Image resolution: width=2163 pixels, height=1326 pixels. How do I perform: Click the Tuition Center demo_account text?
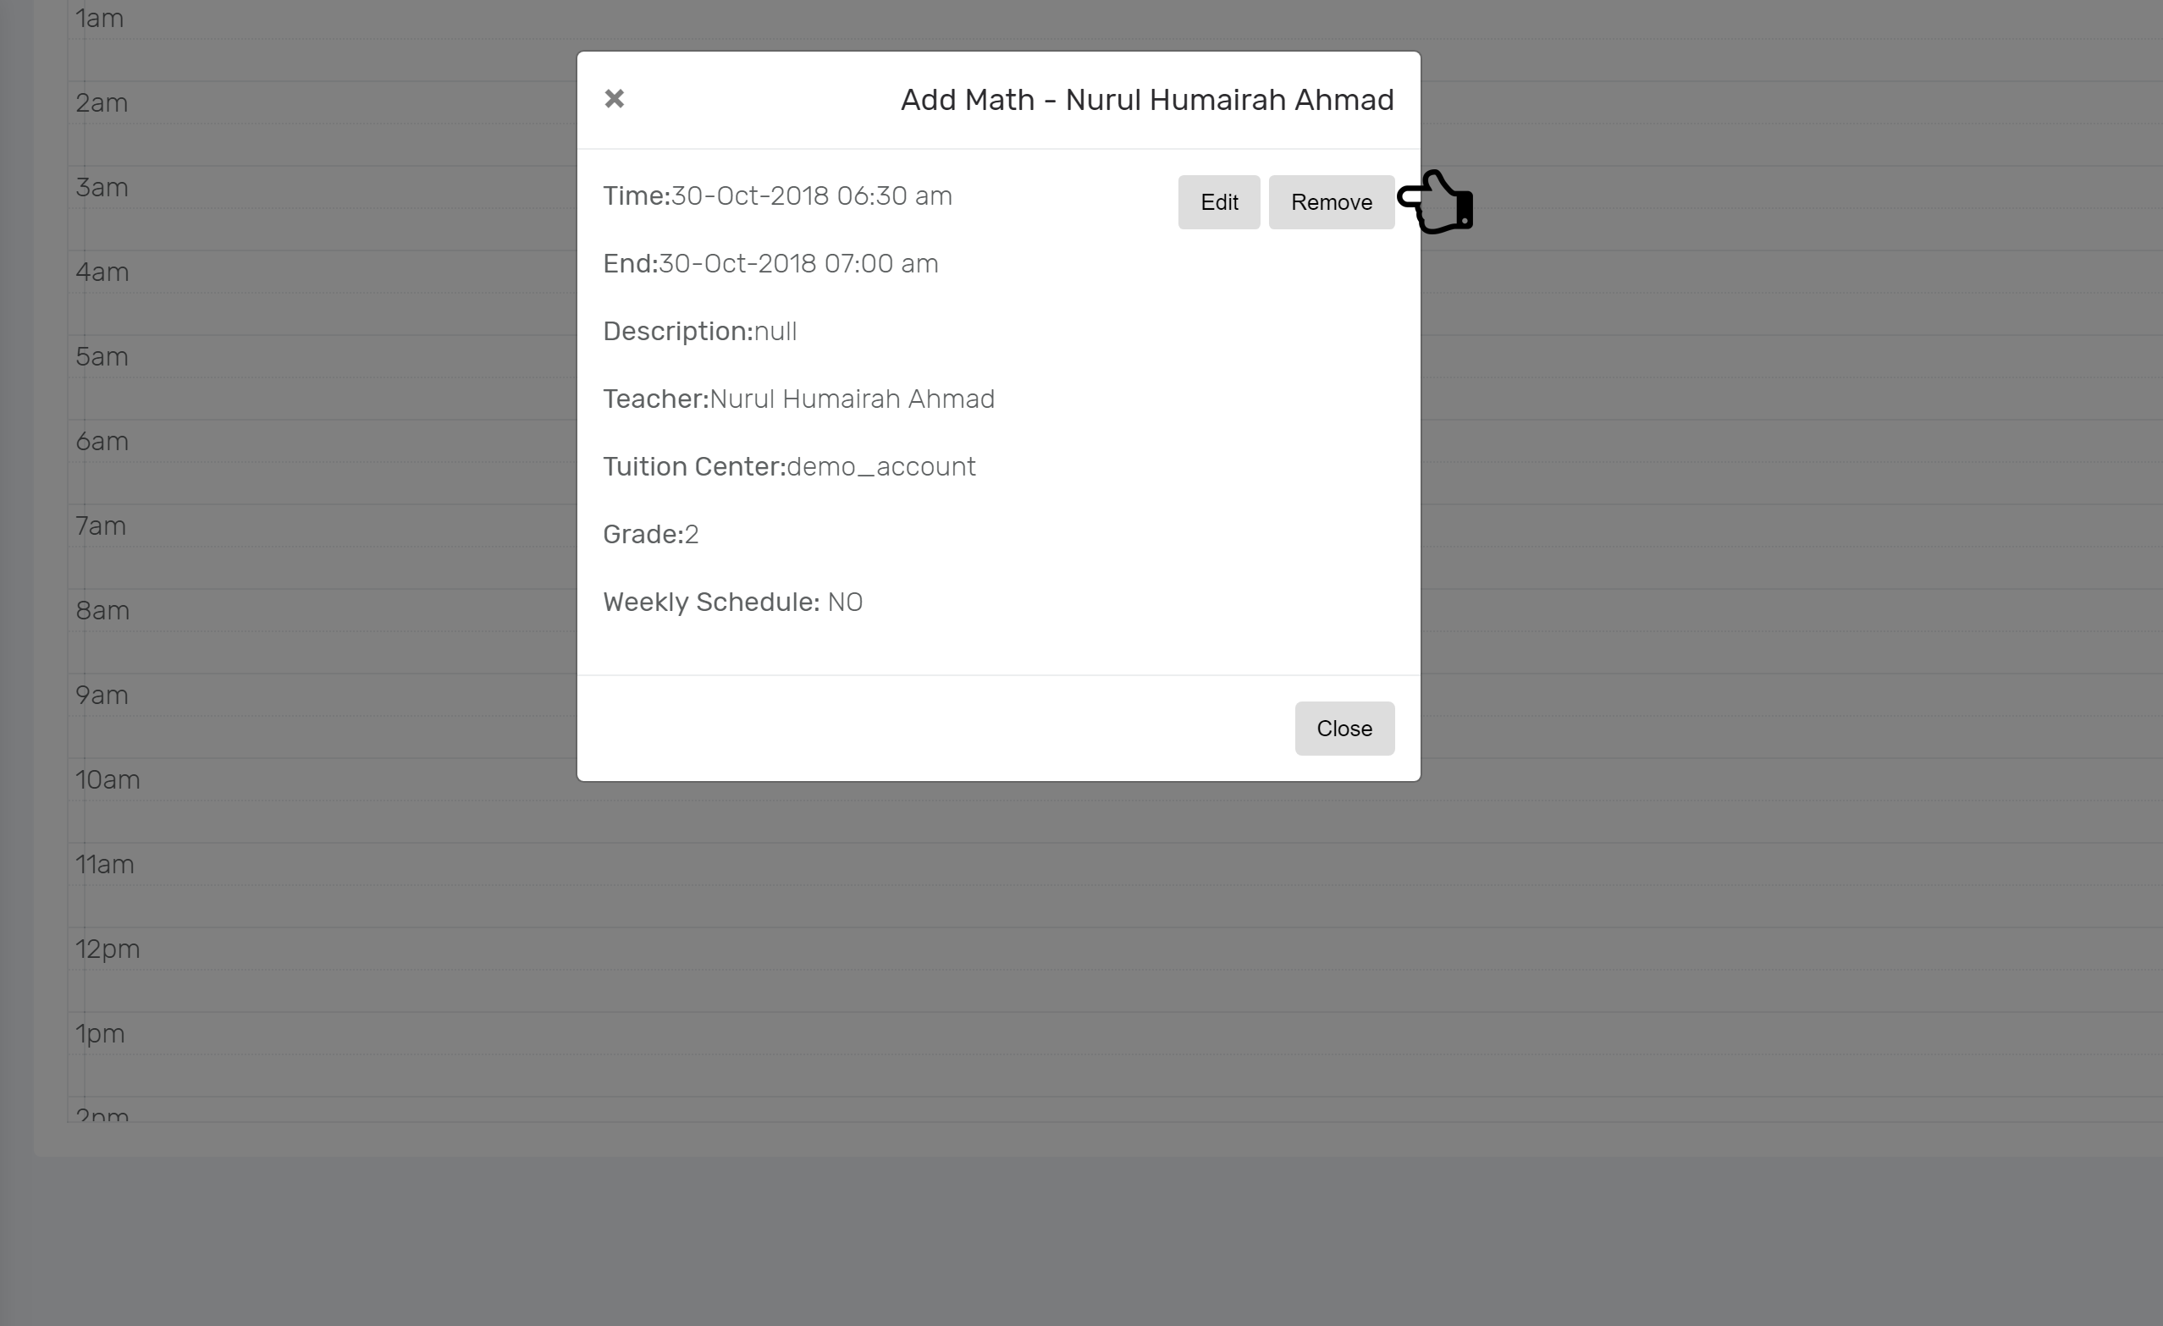(x=880, y=466)
